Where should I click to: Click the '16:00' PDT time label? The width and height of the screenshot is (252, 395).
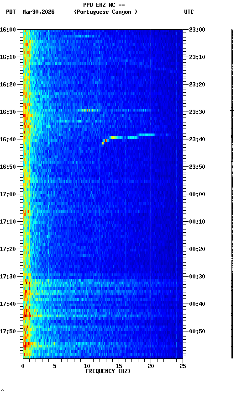pos(8,30)
